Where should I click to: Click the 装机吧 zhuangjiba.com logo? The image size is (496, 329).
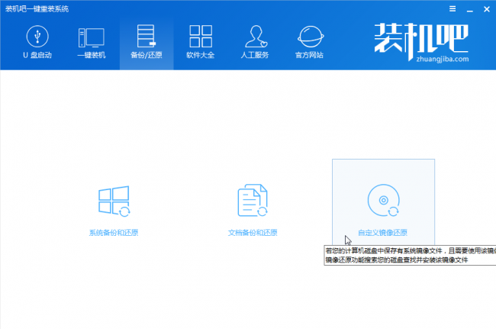pos(421,43)
